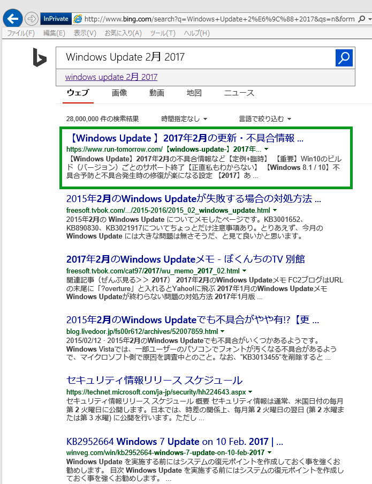Open the ツール(T) menu
The height and width of the screenshot is (484, 372).
162,33
